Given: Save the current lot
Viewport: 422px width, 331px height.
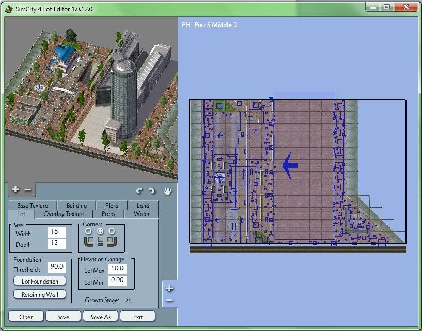Looking at the screenshot, I should (63, 317).
